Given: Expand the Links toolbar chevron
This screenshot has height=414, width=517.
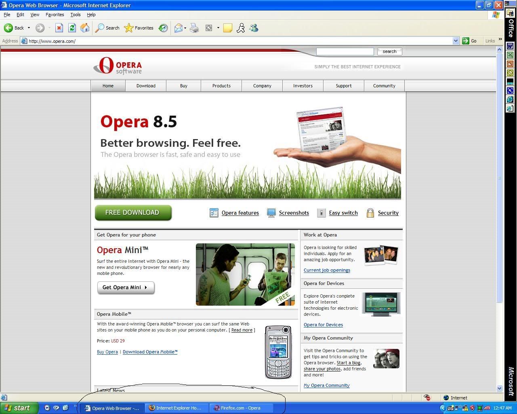Looking at the screenshot, I should pos(500,40).
